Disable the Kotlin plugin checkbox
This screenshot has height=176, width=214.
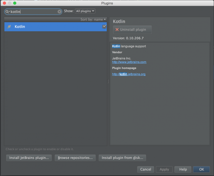(x=104, y=26)
